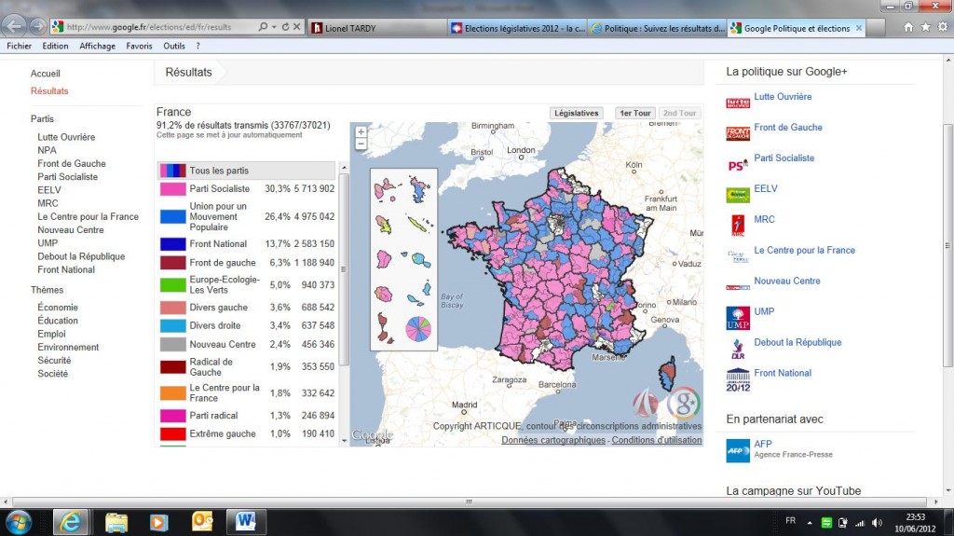954x536 pixels.
Task: Click the Google+ icon on the map
Action: point(684,404)
